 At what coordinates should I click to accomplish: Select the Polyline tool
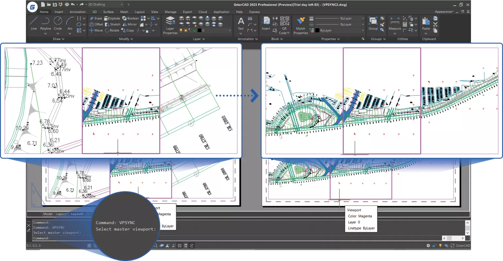46,23
